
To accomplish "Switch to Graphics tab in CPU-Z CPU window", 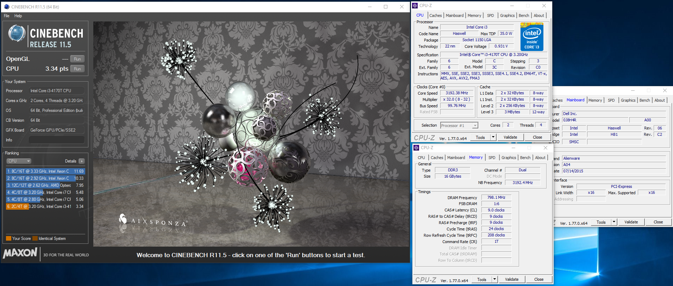I will [507, 15].
